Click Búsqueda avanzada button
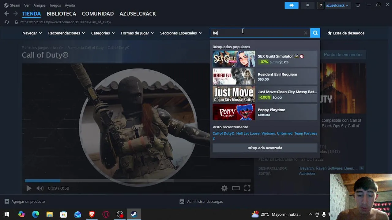The width and height of the screenshot is (392, 220). (265, 148)
